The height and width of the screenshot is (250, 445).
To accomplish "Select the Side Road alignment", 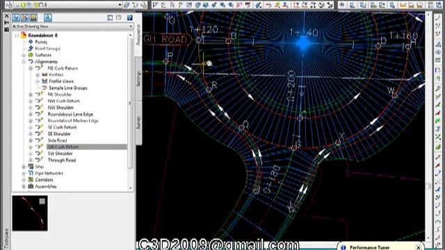I will coord(57,140).
